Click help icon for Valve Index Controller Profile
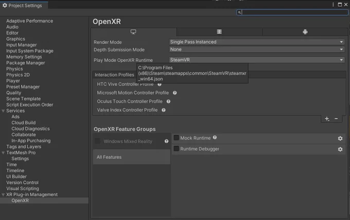 click(164, 110)
